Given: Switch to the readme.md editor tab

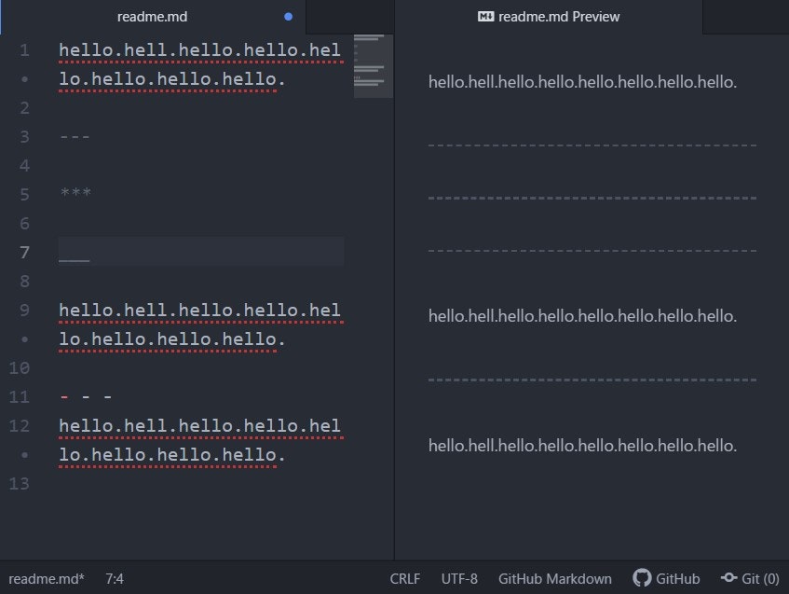Looking at the screenshot, I should (x=153, y=17).
